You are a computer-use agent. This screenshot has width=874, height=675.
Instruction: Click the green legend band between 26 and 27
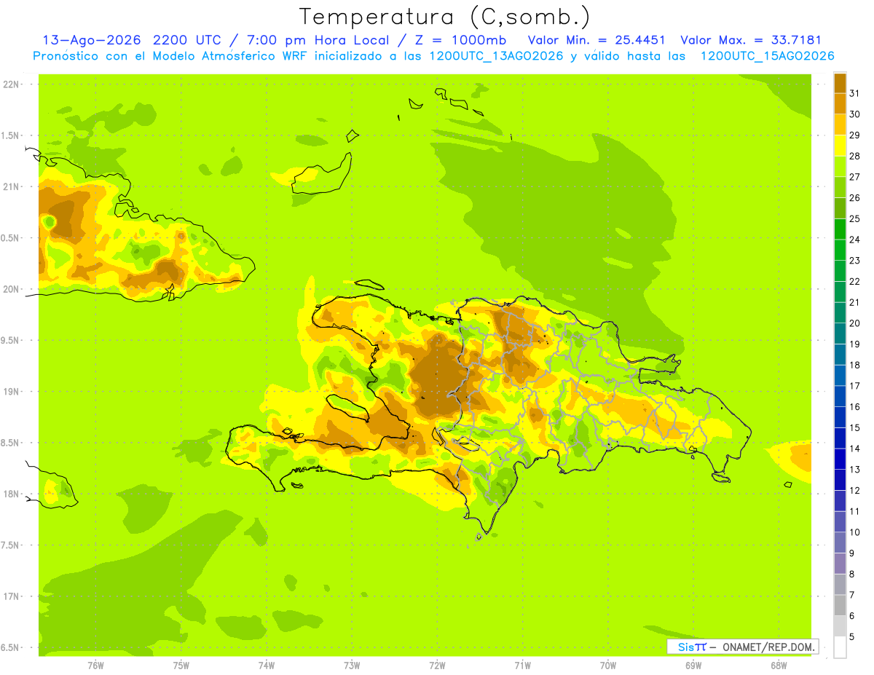click(x=840, y=187)
